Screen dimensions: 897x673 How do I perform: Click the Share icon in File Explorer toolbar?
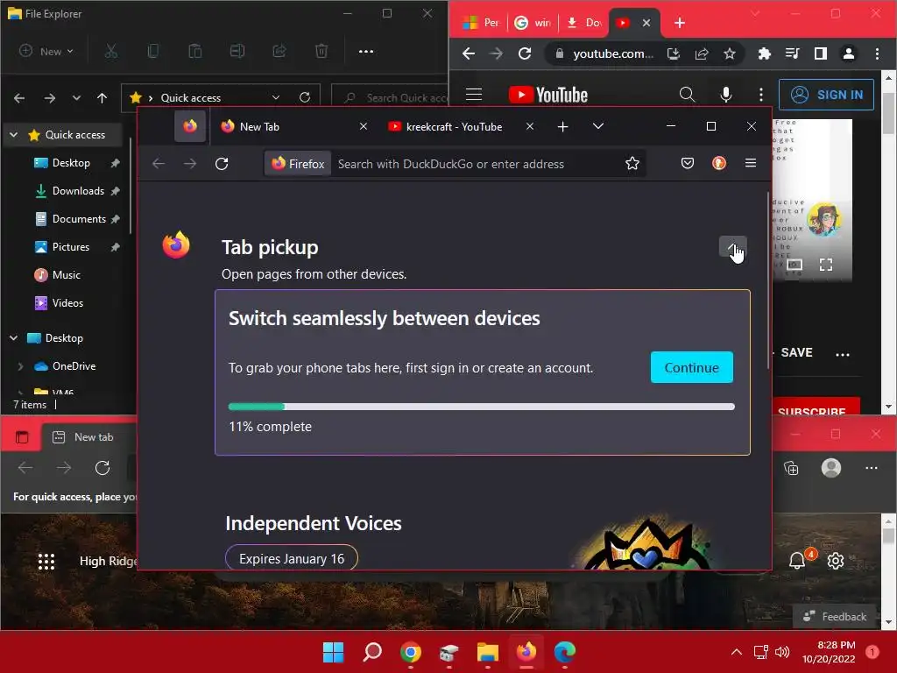pos(279,52)
